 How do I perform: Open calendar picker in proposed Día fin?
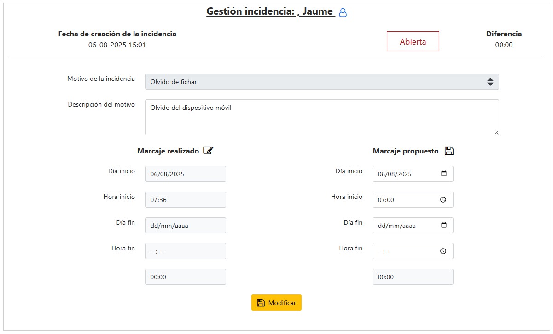tap(444, 226)
